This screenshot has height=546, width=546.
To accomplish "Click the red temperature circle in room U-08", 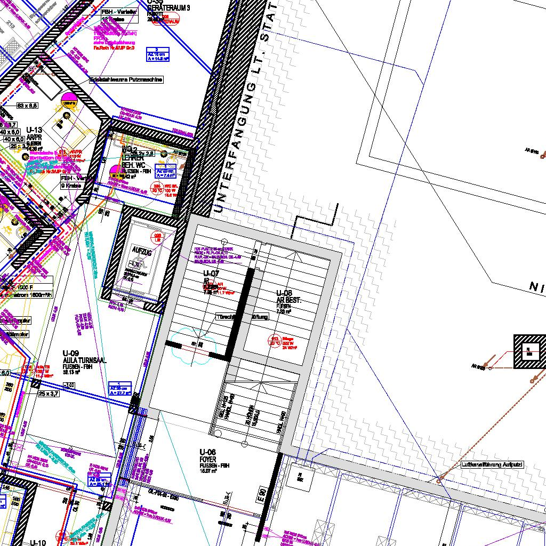I will click(x=275, y=342).
